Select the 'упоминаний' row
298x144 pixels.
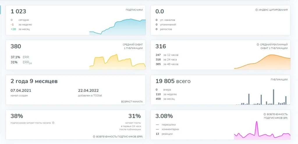[166, 25]
